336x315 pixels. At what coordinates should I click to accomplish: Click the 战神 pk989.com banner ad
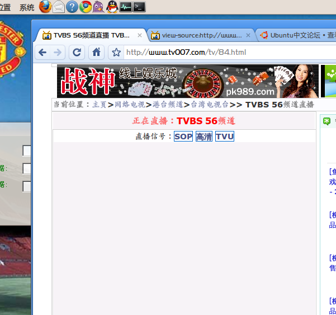coord(188,81)
